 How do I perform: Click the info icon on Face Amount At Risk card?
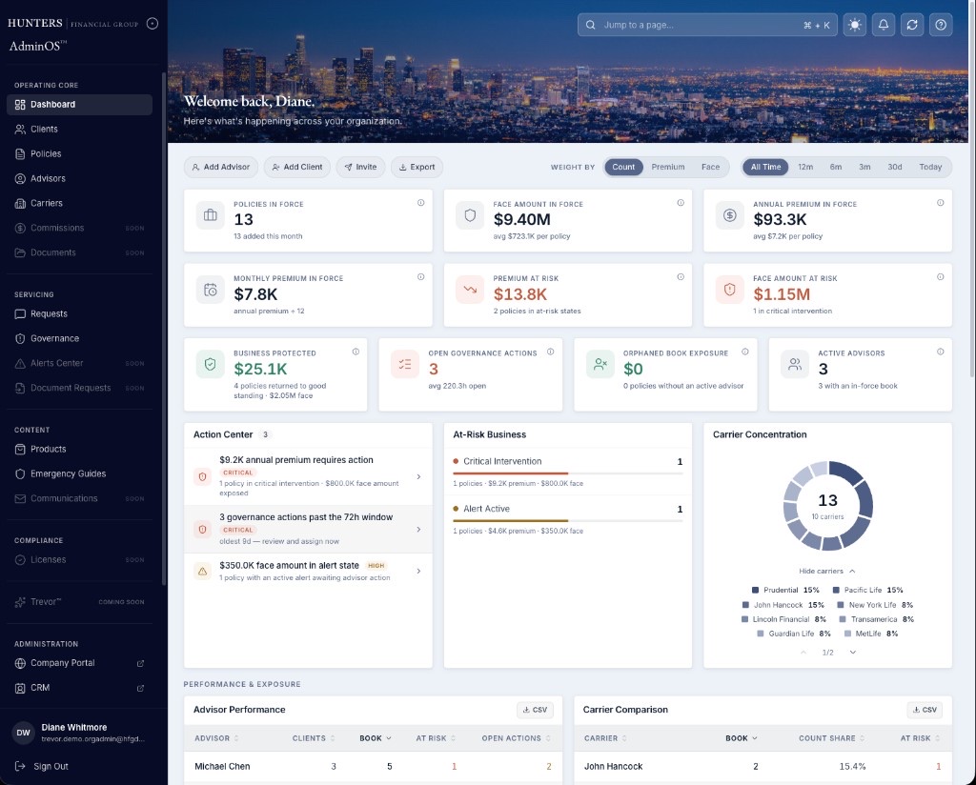(x=941, y=277)
